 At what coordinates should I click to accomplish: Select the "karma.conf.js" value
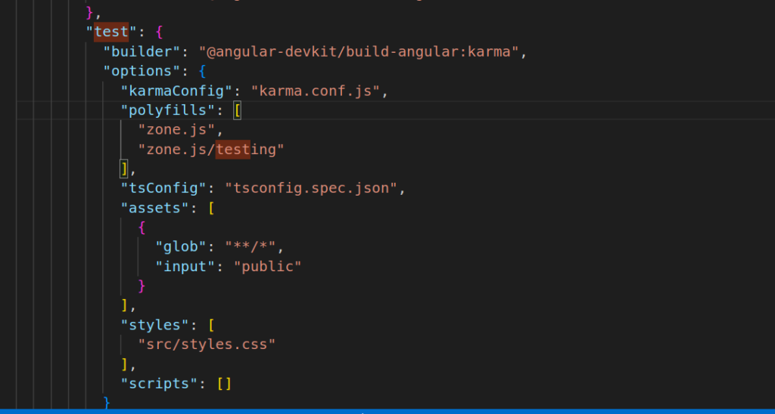point(319,91)
